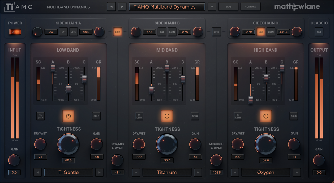Screen dimensions: 334x183
Task: Enable SC LSTN on Mid Band
Action: click(139, 116)
